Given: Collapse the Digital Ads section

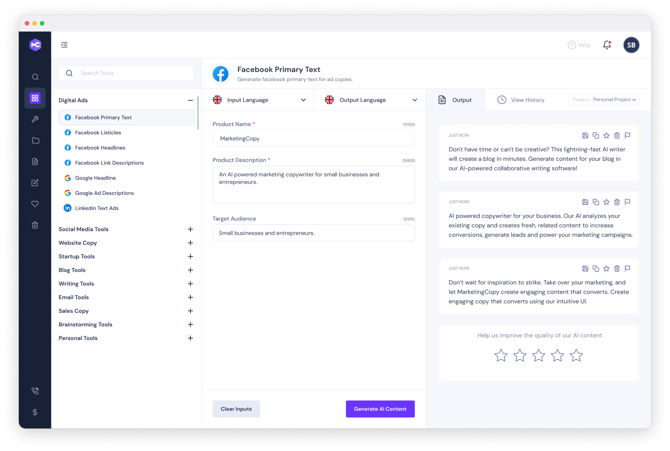Looking at the screenshot, I should (190, 100).
